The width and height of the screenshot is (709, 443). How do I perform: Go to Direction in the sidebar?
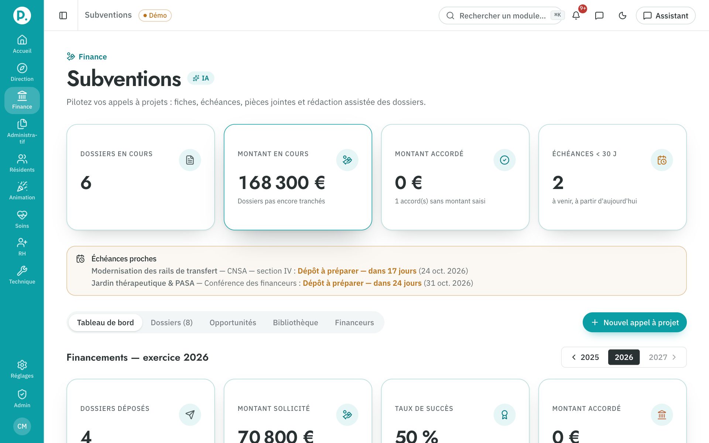tap(22, 72)
